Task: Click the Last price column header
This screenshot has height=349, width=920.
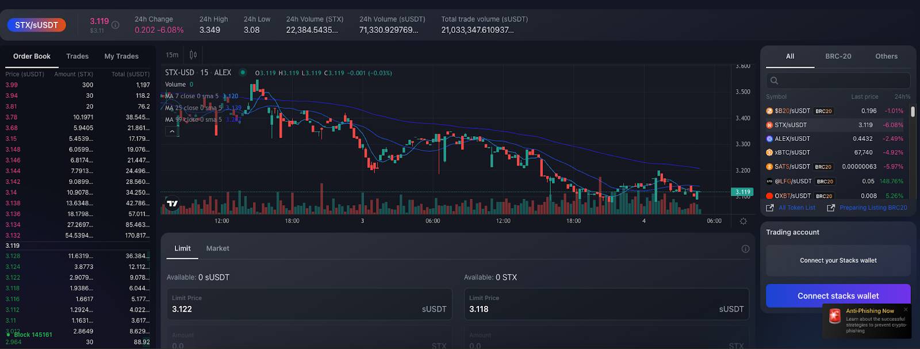Action: pyautogui.click(x=865, y=97)
